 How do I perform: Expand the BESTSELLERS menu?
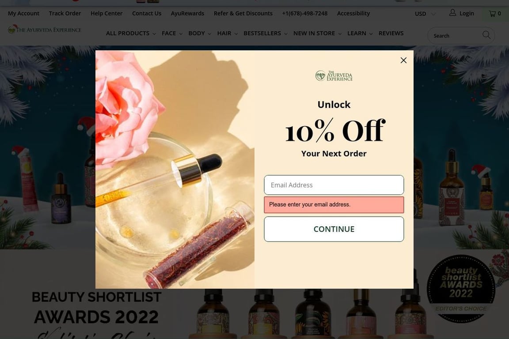tap(265, 33)
